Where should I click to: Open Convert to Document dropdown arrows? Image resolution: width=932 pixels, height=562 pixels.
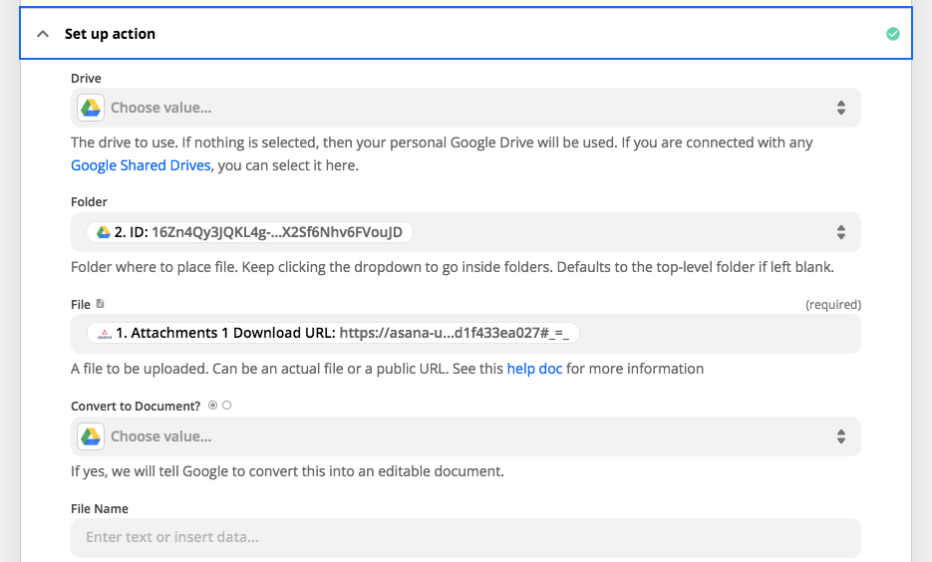(x=840, y=436)
